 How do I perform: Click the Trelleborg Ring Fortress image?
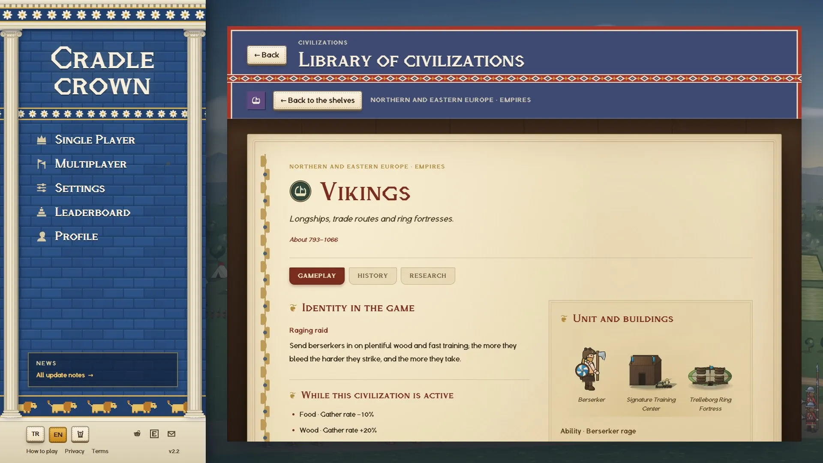(710, 377)
